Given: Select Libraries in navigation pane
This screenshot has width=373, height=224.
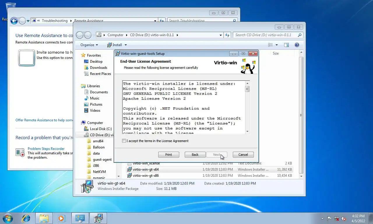Looking at the screenshot, I should (x=93, y=86).
